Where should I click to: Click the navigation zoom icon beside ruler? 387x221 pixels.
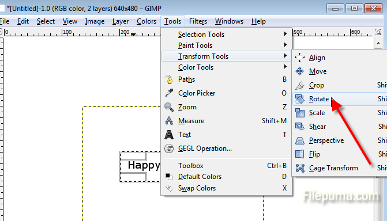[378, 32]
